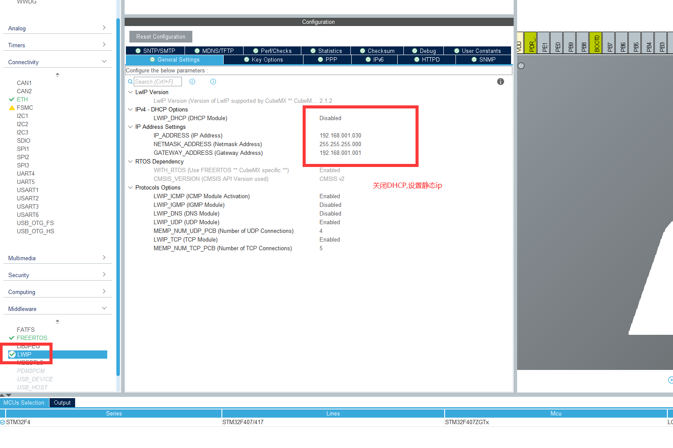Click the sort arrows in the Connectivity list

click(x=57, y=75)
